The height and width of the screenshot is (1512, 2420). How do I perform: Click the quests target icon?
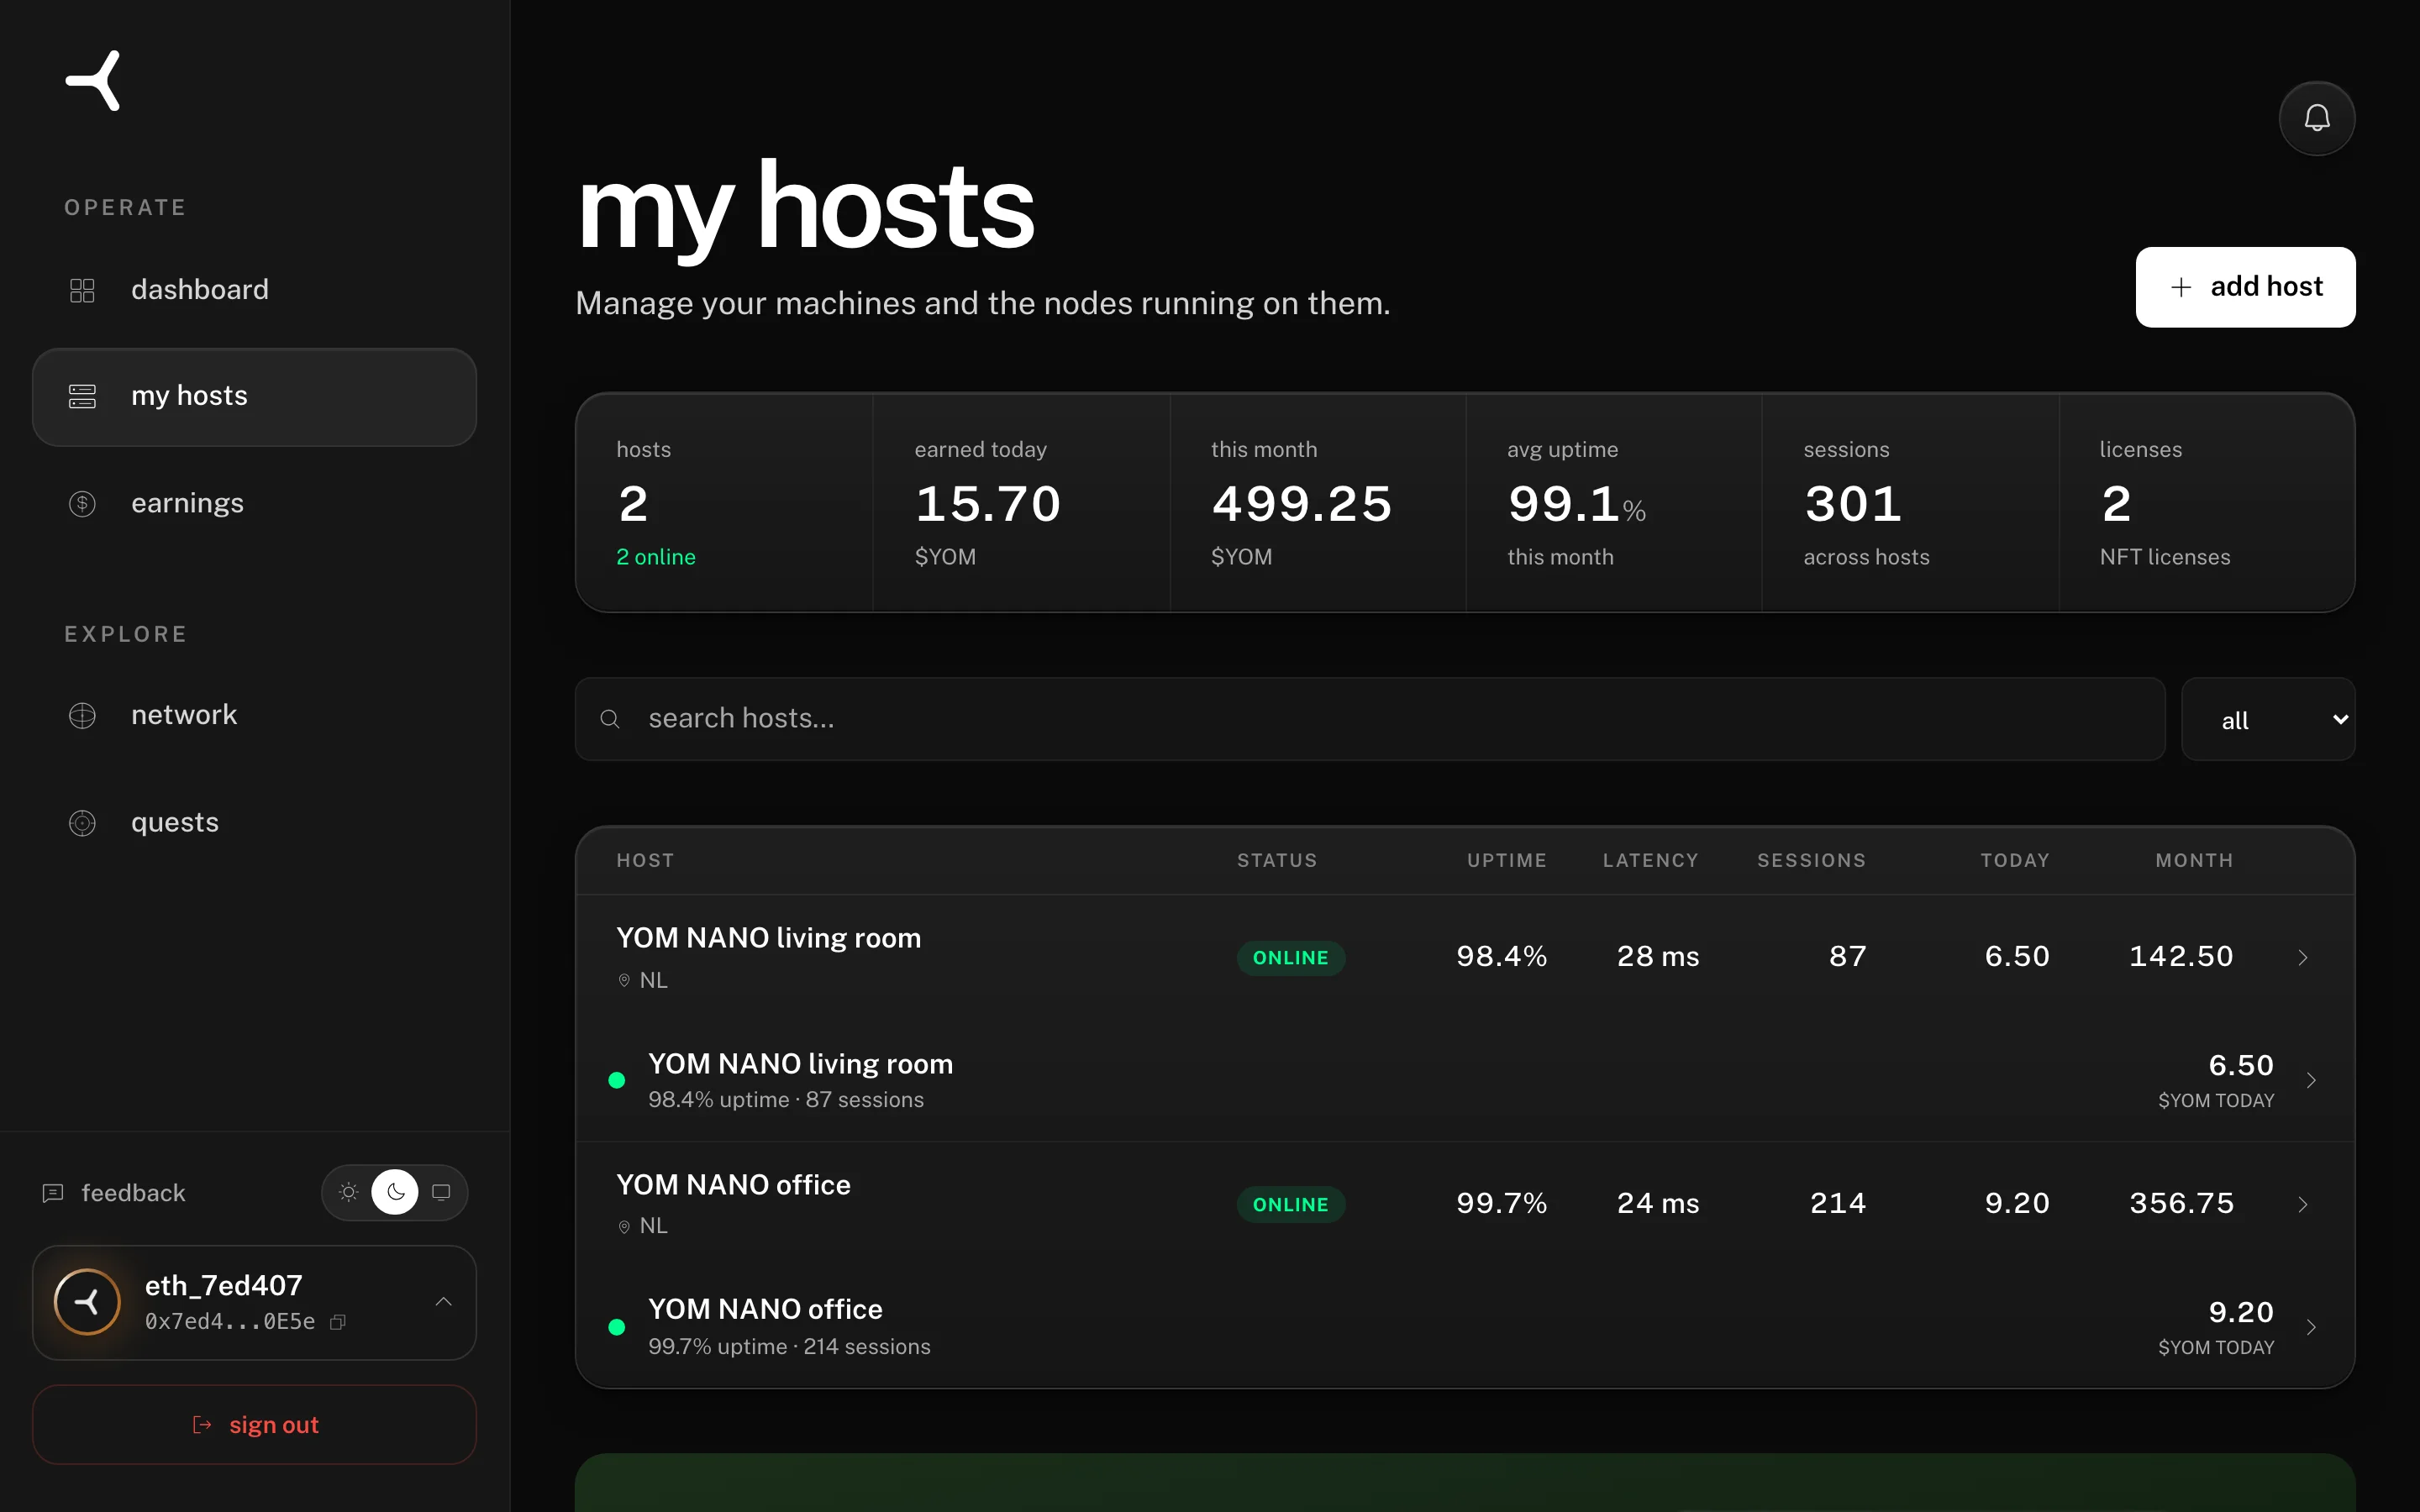pyautogui.click(x=82, y=822)
